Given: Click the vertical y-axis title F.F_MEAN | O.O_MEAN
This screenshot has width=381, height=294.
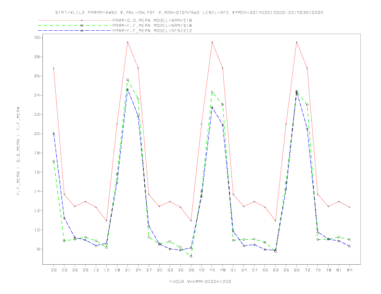Looking at the screenshot, I should [x=18, y=151].
